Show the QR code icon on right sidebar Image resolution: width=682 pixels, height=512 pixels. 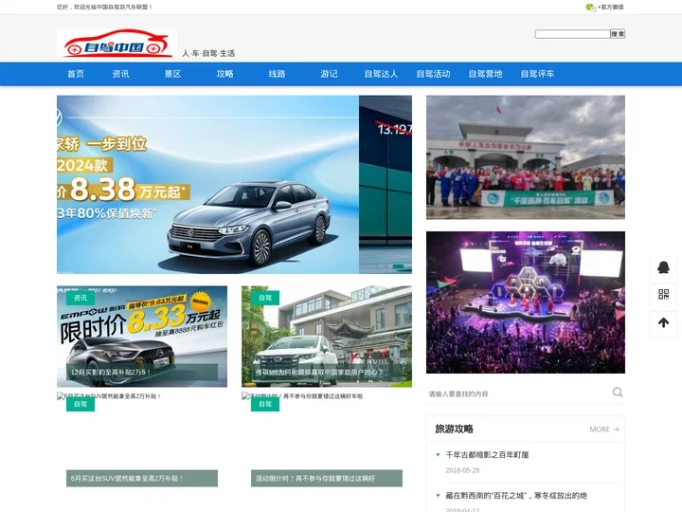pos(663,294)
